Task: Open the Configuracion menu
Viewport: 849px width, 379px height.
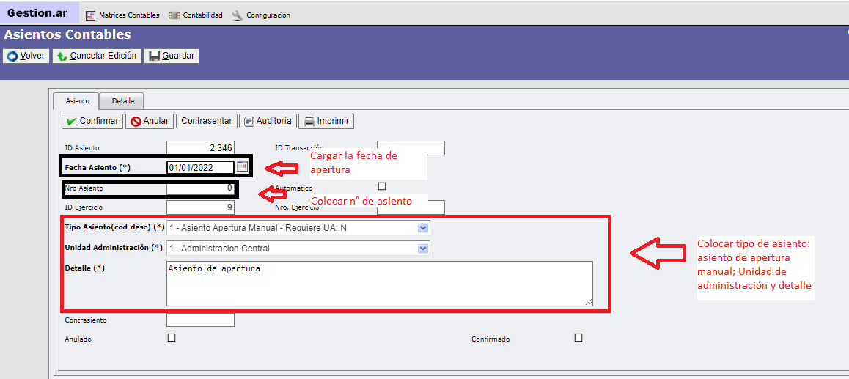Action: [x=262, y=15]
